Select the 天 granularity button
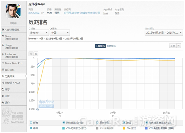The height and width of the screenshot is (133, 185). [179, 46]
